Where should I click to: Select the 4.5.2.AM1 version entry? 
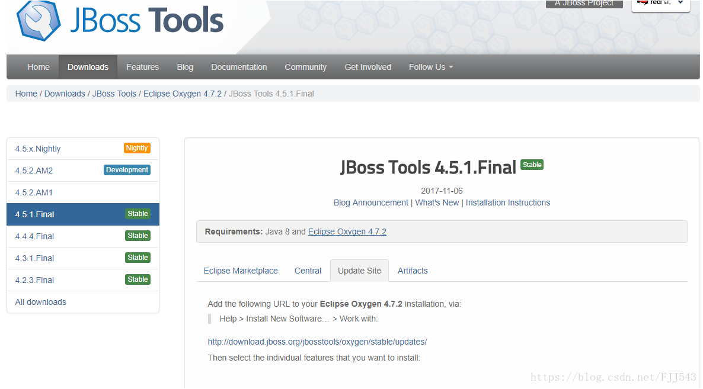[x=83, y=192]
